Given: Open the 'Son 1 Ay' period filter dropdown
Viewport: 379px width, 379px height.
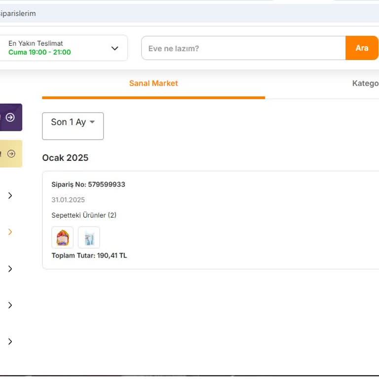Looking at the screenshot, I should [x=73, y=126].
